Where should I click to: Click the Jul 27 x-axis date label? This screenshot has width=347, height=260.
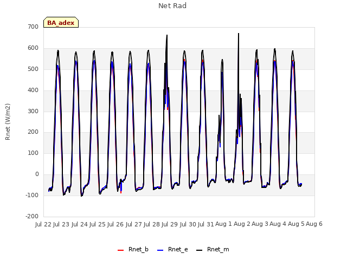[134, 224]
